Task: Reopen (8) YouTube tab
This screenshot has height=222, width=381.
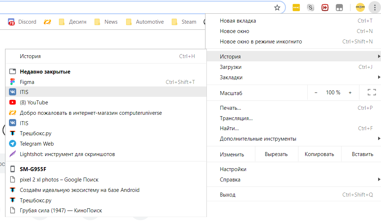Action: [x=106, y=102]
